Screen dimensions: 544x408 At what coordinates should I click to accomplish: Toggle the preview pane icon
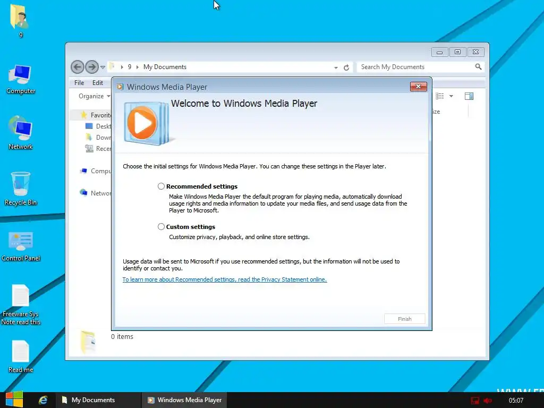[469, 96]
